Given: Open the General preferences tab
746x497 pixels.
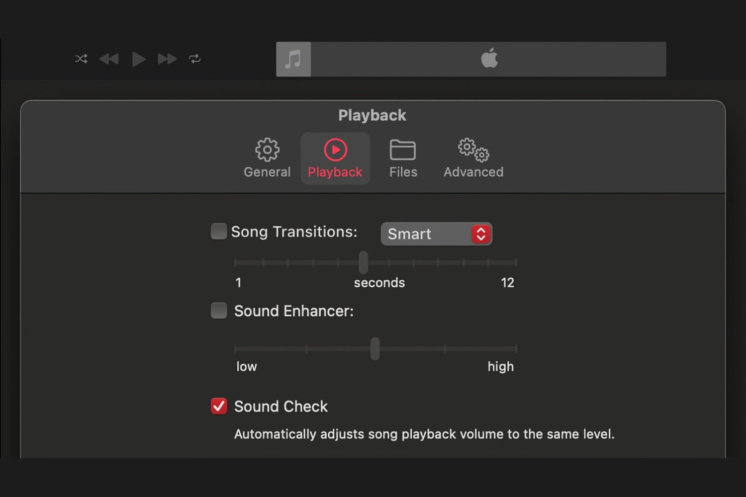Looking at the screenshot, I should point(267,158).
